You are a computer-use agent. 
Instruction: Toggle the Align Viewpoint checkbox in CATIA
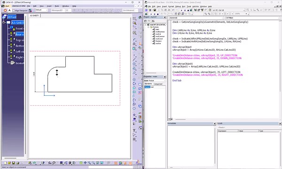(14, 10)
